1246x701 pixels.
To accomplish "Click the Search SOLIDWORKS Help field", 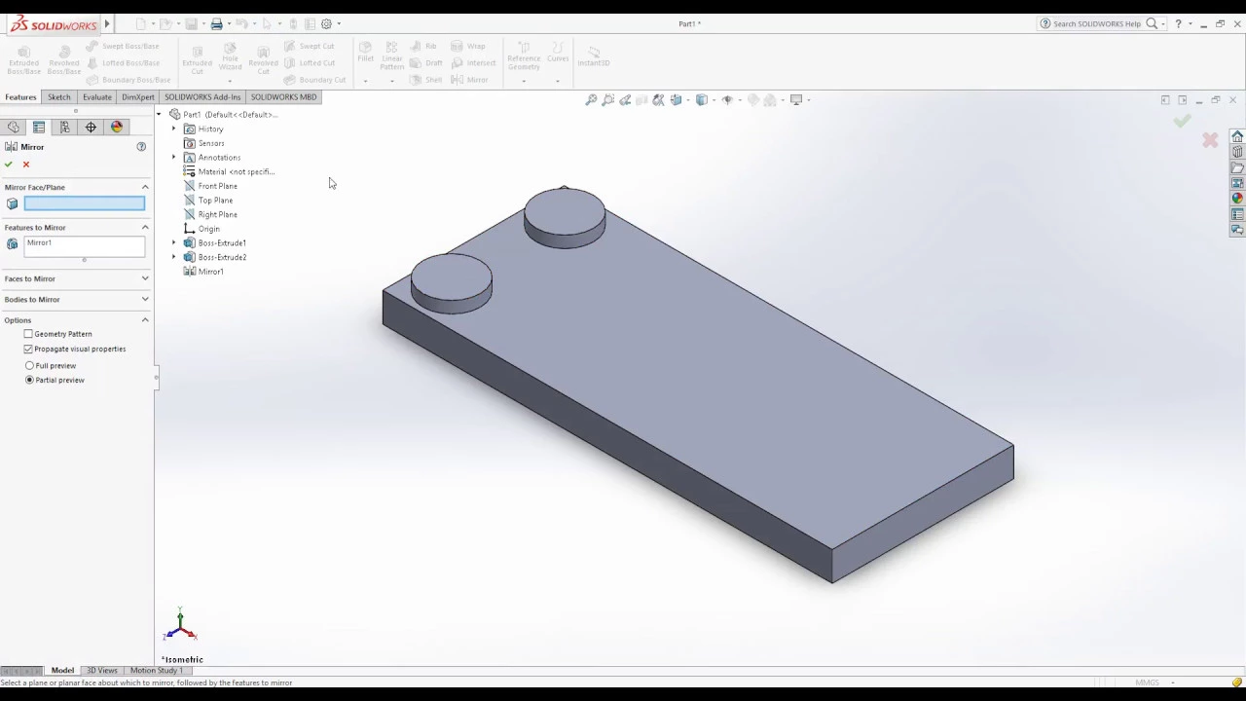I will coord(1097,23).
